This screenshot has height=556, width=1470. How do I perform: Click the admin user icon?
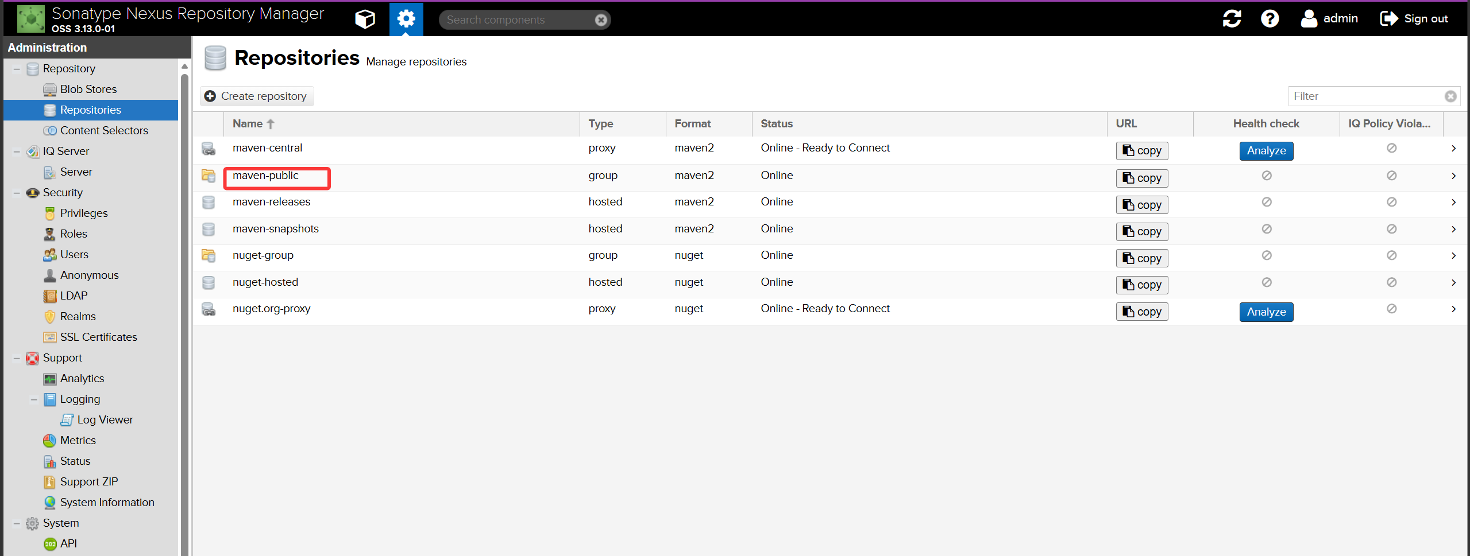1309,18
